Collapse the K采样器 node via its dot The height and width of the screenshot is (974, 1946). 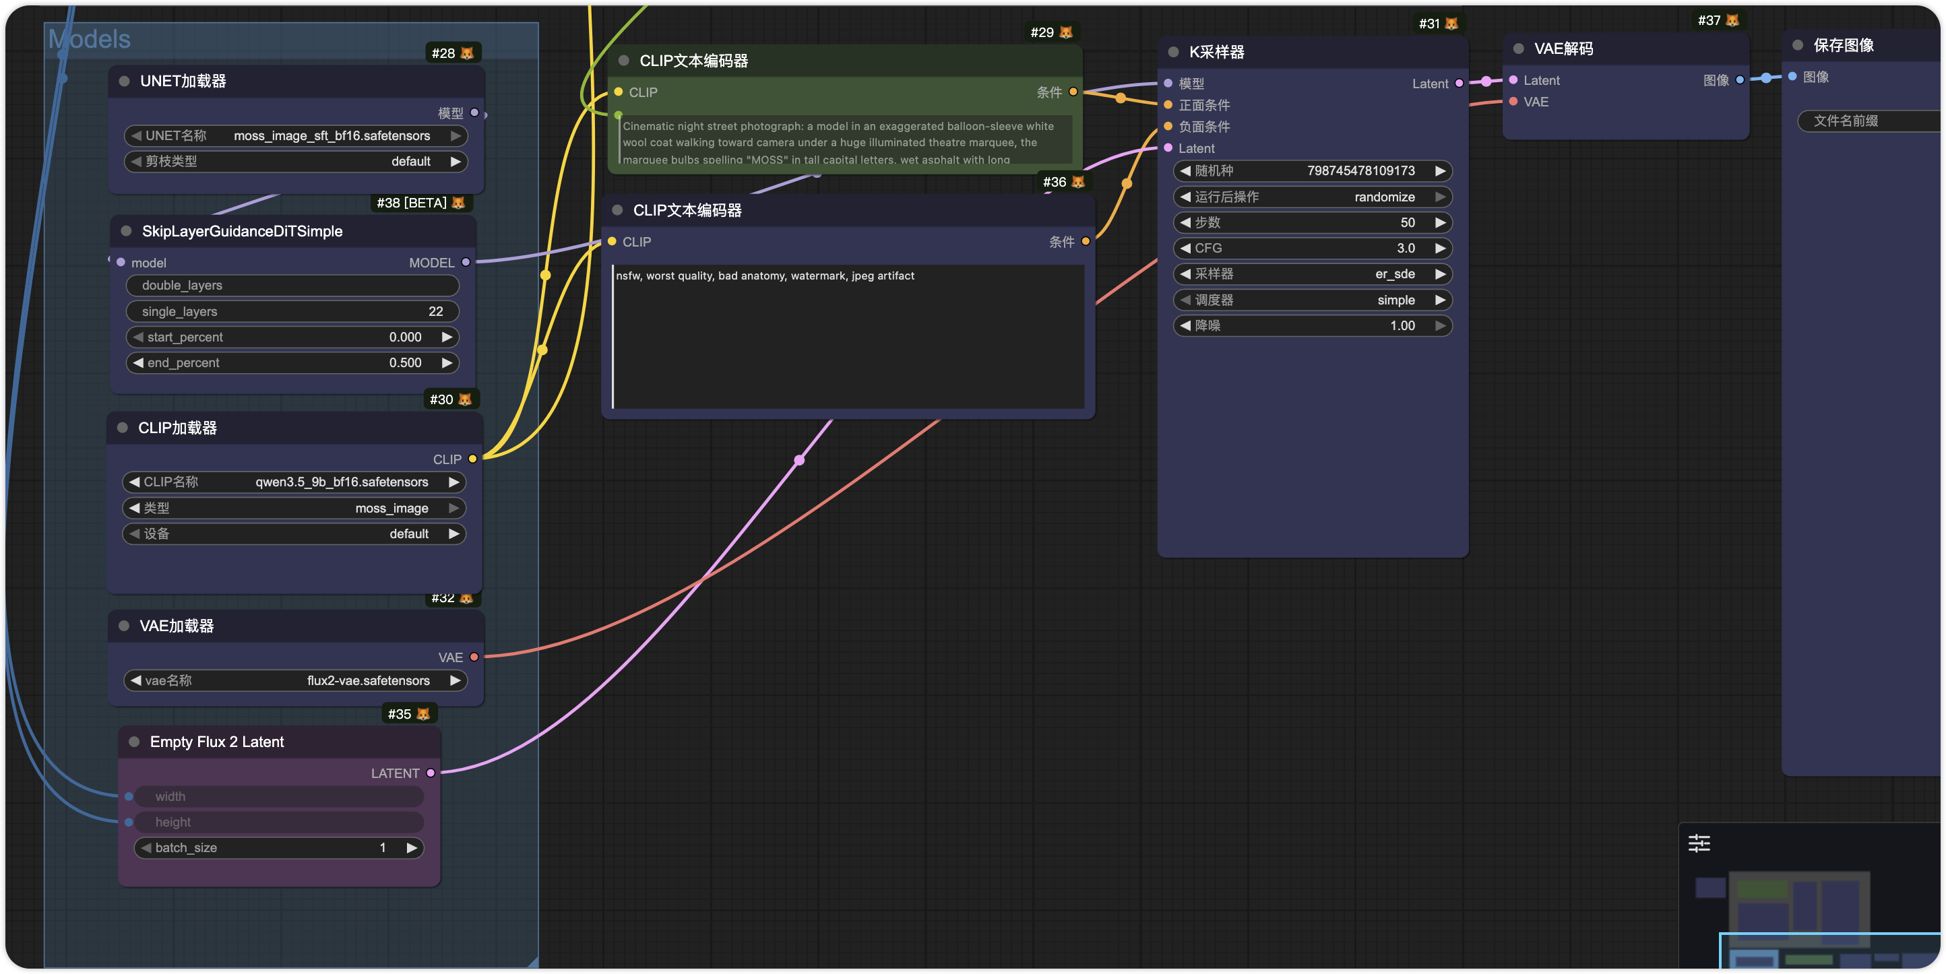(x=1173, y=51)
